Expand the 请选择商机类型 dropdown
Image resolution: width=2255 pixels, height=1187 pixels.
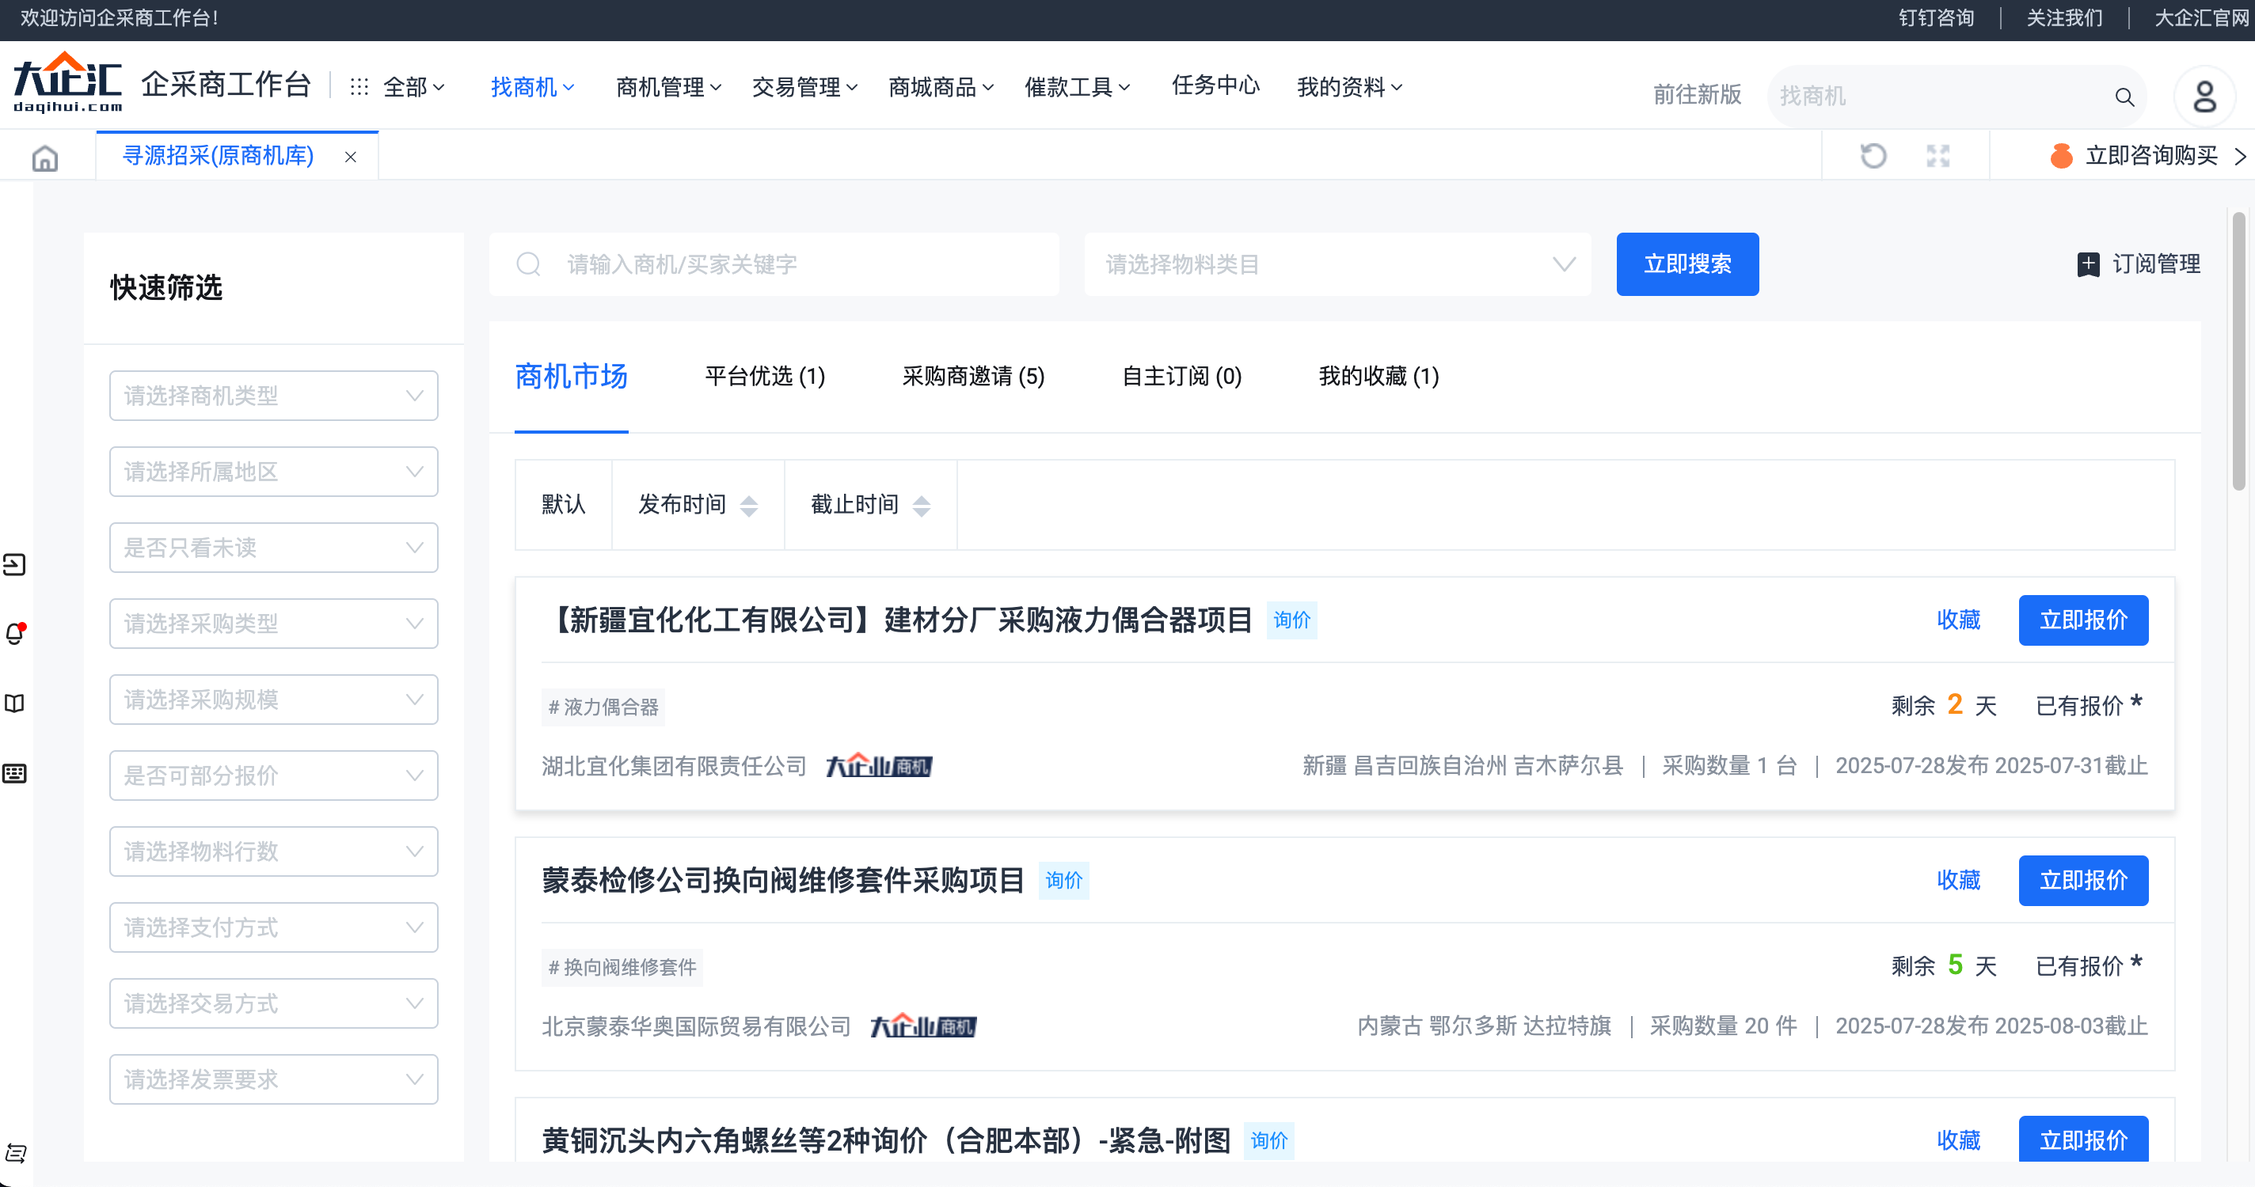click(273, 396)
